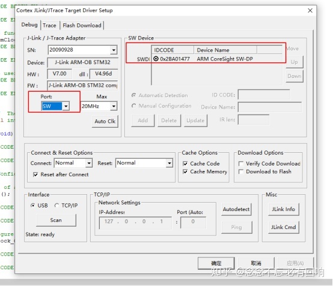Toggle the Cache Code checkbox

coord(185,164)
